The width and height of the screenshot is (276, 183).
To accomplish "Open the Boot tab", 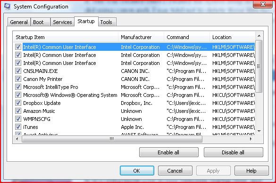I will coord(41,22).
